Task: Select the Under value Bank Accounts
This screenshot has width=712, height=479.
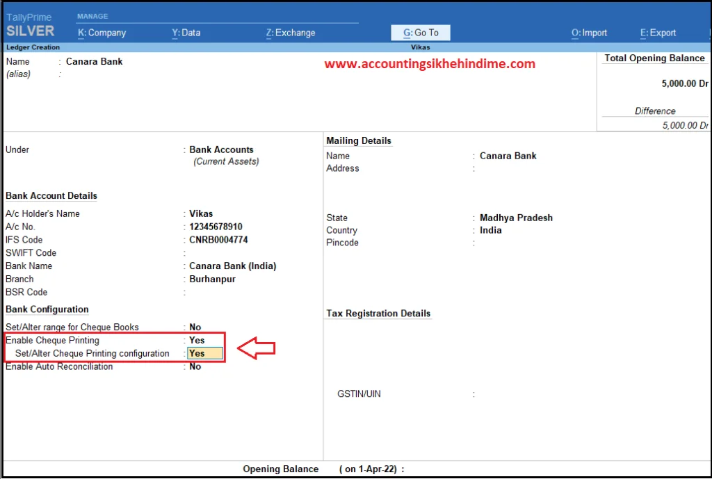Action: coord(221,149)
